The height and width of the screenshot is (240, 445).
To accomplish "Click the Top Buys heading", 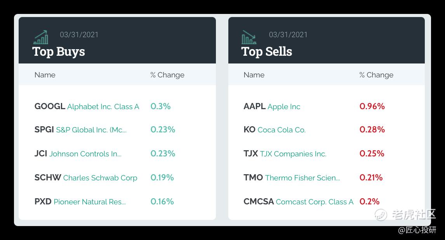I will point(59,52).
